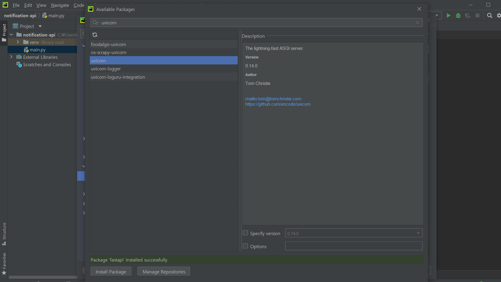
Task: Open the View menu
Action: point(41,5)
